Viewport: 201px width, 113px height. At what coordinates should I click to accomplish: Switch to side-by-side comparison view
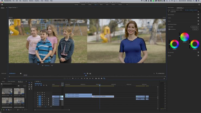(x=84, y=73)
